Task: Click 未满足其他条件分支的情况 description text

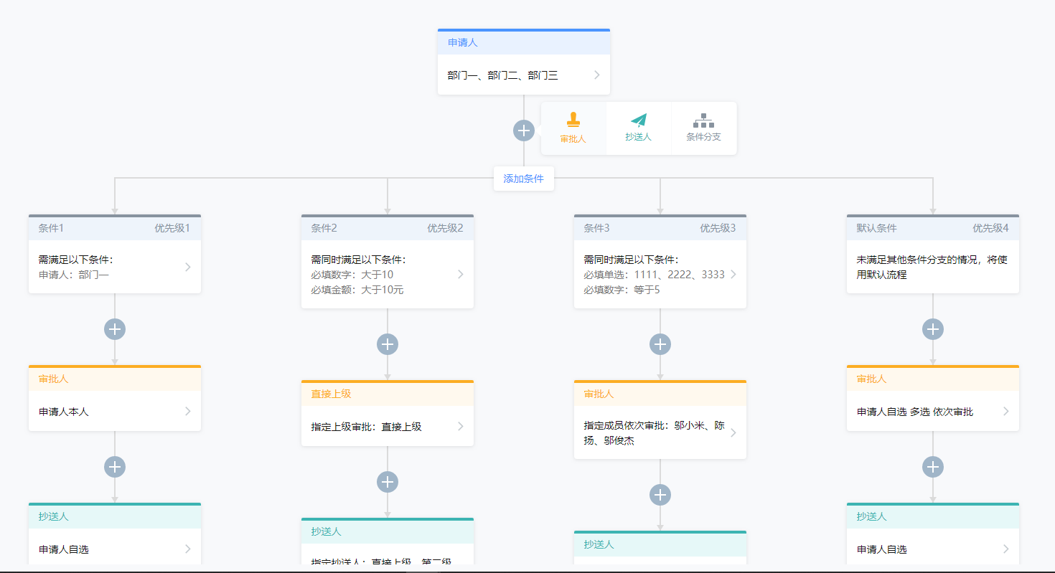Action: 932,267
